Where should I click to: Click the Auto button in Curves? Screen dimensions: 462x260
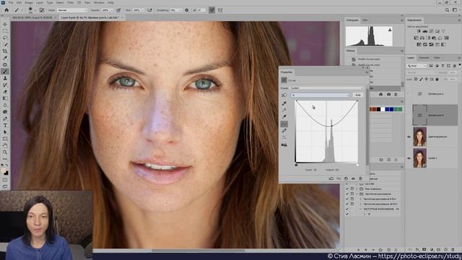click(358, 95)
